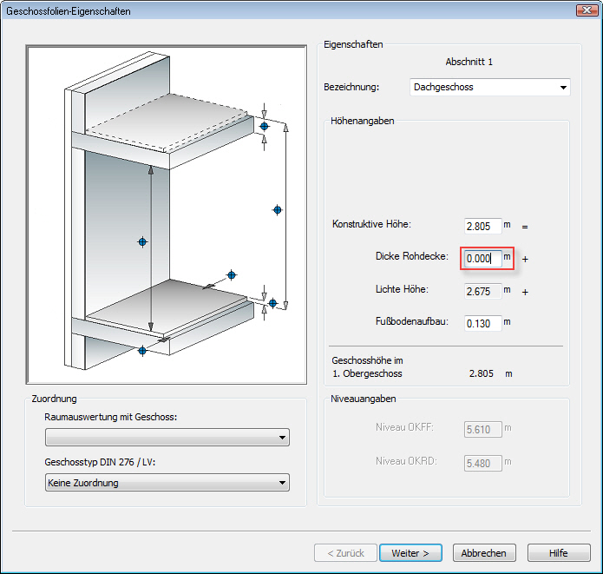Screen dimensions: 603x574
Task: Click the Weiter > button
Action: click(x=410, y=553)
